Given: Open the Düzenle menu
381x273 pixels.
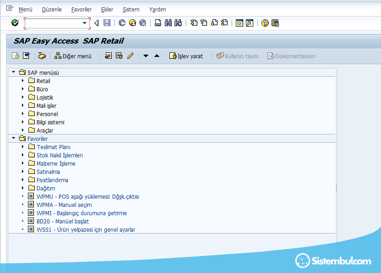Looking at the screenshot, I should tap(52, 10).
